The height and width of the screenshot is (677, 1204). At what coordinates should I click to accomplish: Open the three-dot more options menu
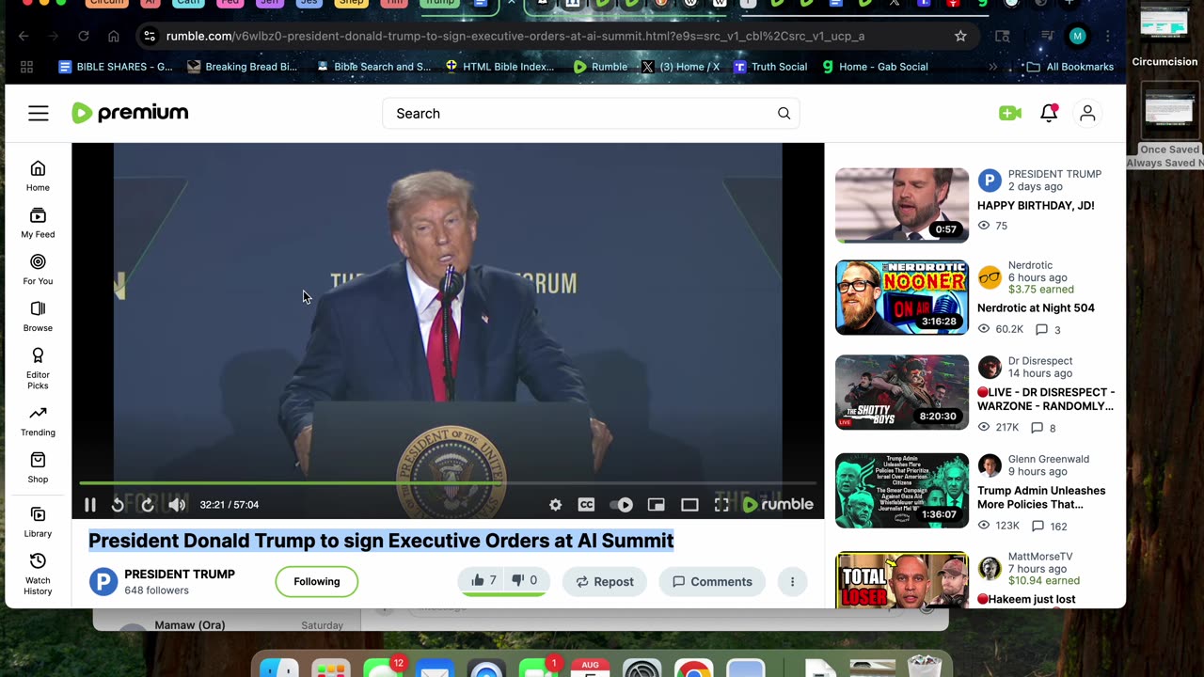[x=792, y=582]
